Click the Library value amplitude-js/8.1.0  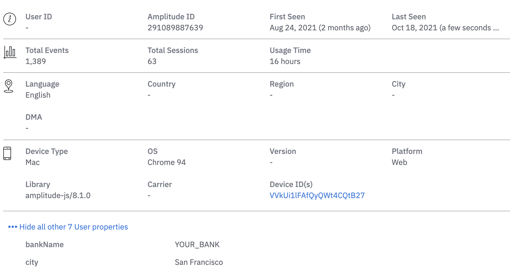[58, 195]
